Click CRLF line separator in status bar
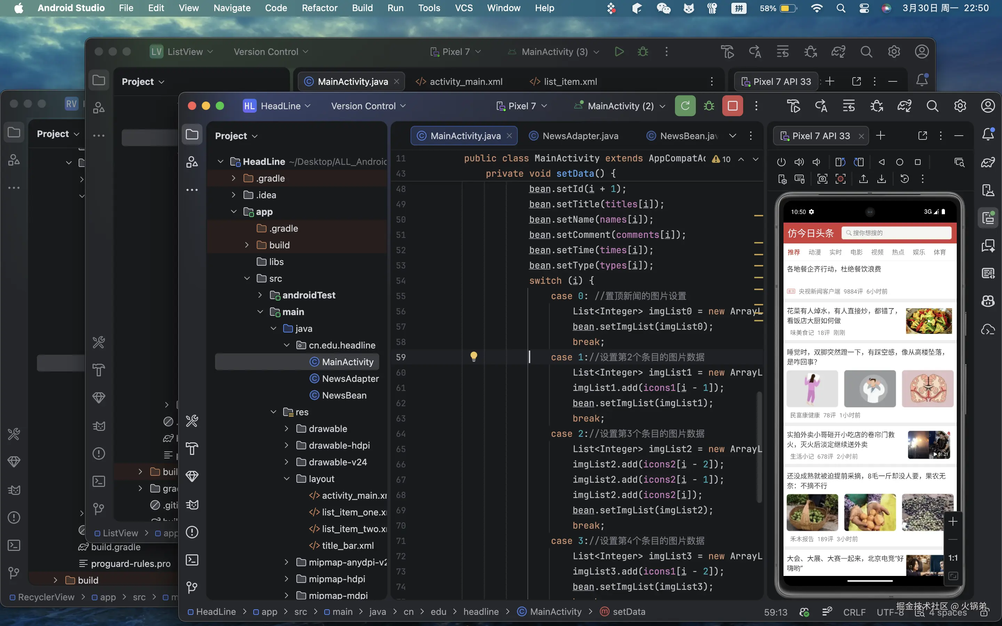1002x626 pixels. pyautogui.click(x=854, y=612)
